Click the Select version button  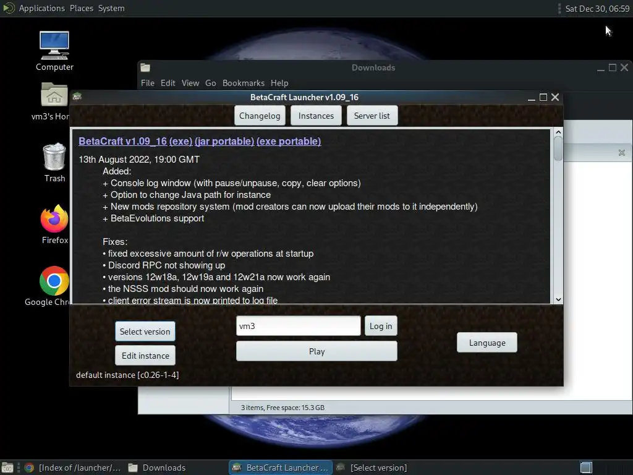pos(145,332)
